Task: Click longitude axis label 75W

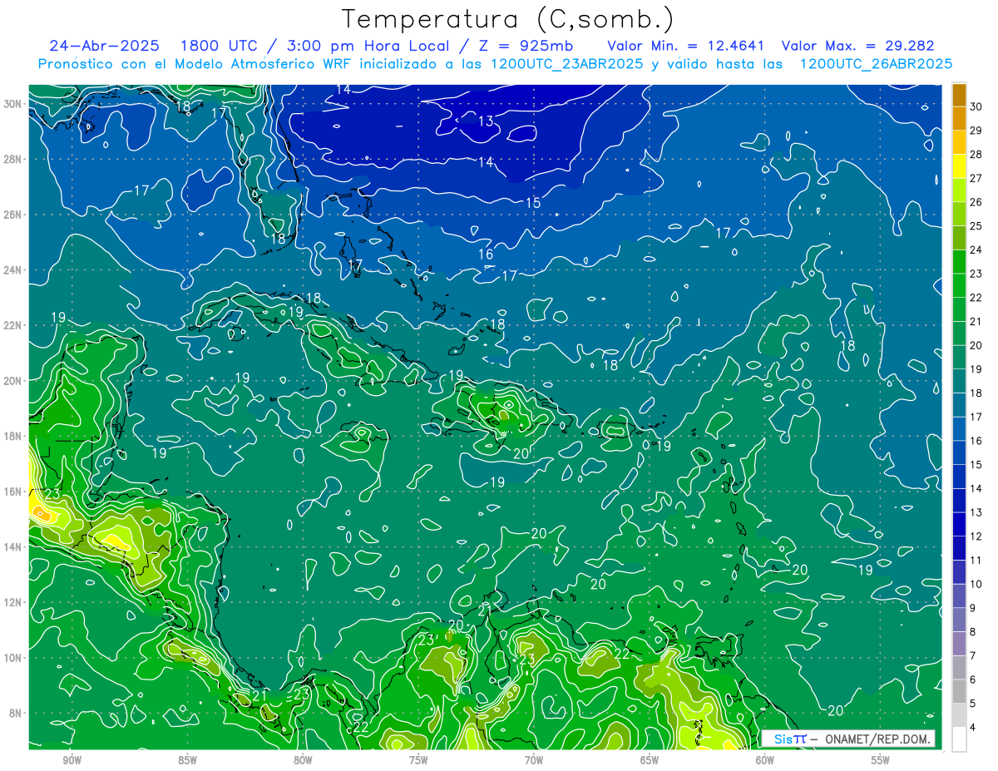Action: tap(418, 760)
